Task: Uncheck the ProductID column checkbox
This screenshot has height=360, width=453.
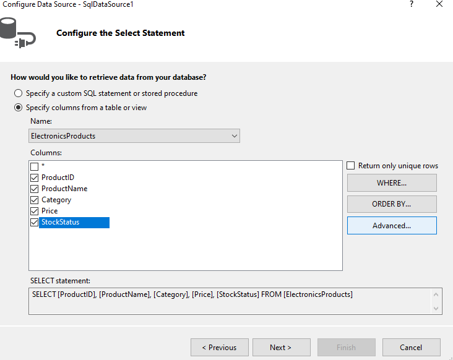Action: tap(35, 178)
